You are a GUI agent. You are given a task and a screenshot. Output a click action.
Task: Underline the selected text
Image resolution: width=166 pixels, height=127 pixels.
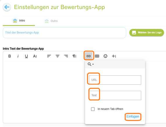(27, 56)
